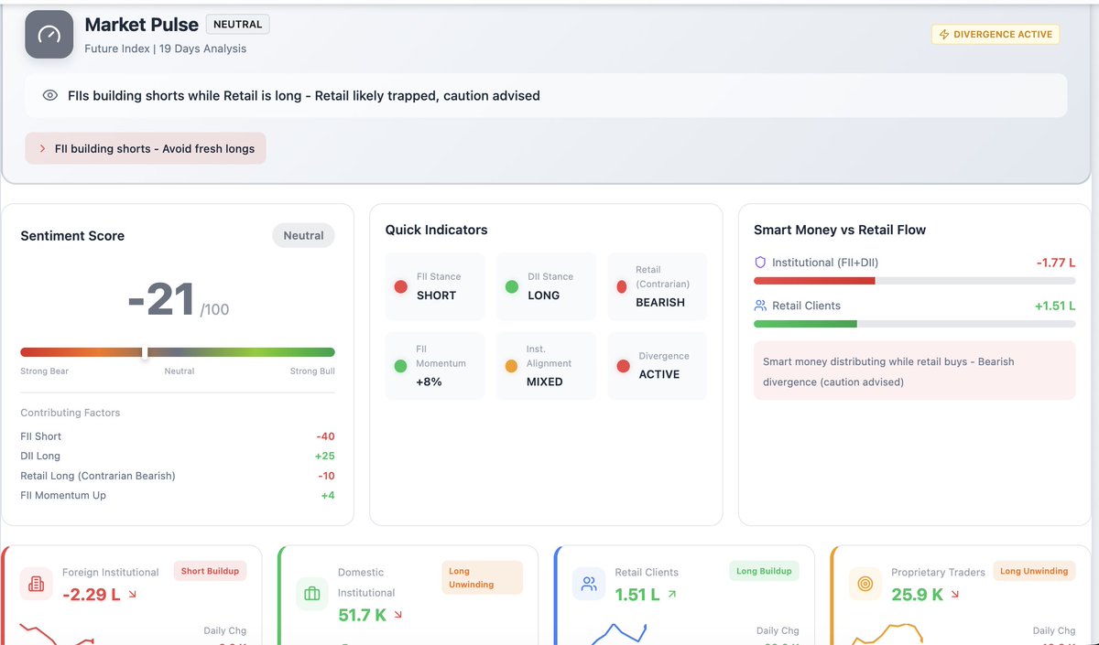Click the building icon on Foreign Institutional card
This screenshot has width=1099, height=645.
point(37,584)
